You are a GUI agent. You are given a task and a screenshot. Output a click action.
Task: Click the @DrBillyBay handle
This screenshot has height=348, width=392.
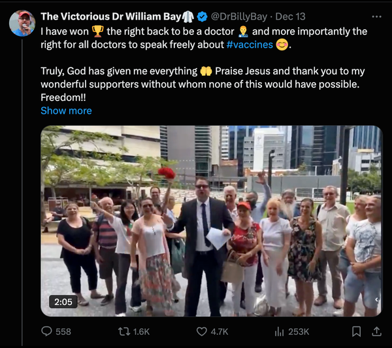239,16
